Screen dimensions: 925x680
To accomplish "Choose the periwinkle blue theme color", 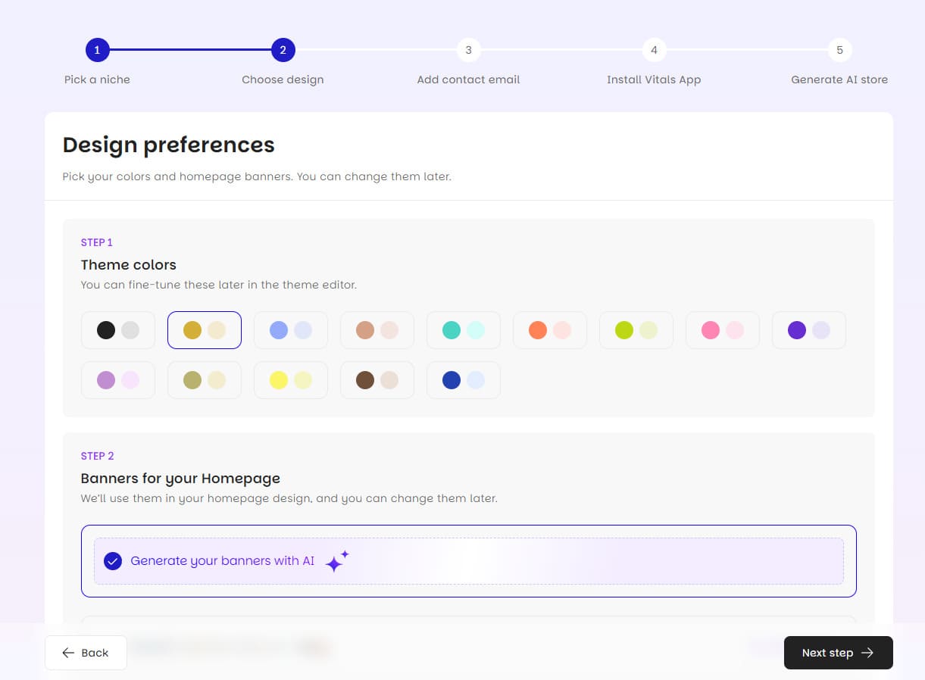I will [291, 330].
